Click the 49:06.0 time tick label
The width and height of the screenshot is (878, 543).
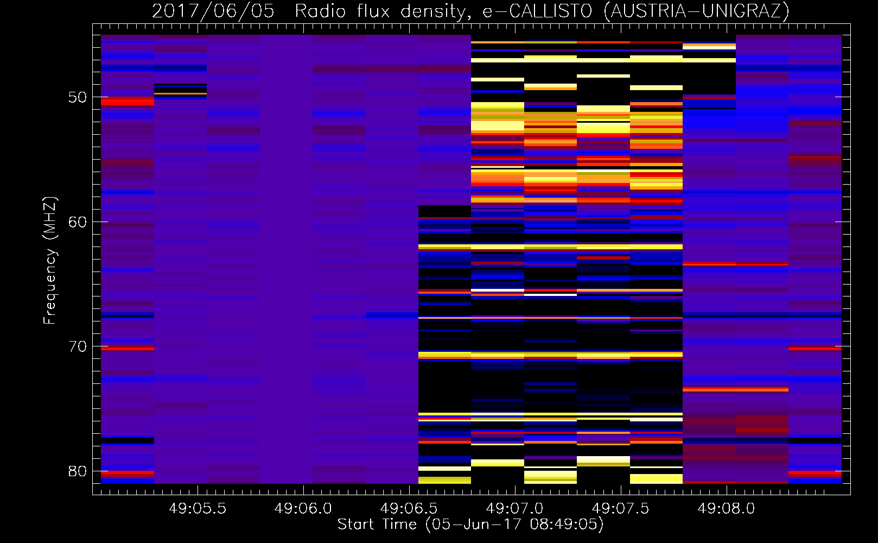tap(303, 509)
